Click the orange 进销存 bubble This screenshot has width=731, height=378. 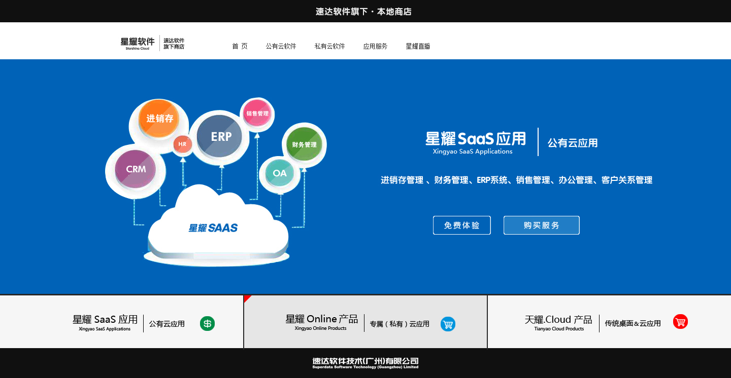159,119
